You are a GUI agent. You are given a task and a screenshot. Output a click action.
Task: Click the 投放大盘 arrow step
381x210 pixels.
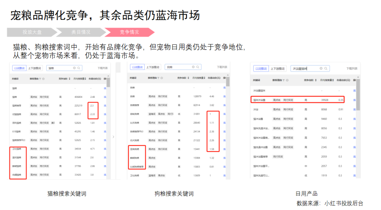tap(32, 32)
